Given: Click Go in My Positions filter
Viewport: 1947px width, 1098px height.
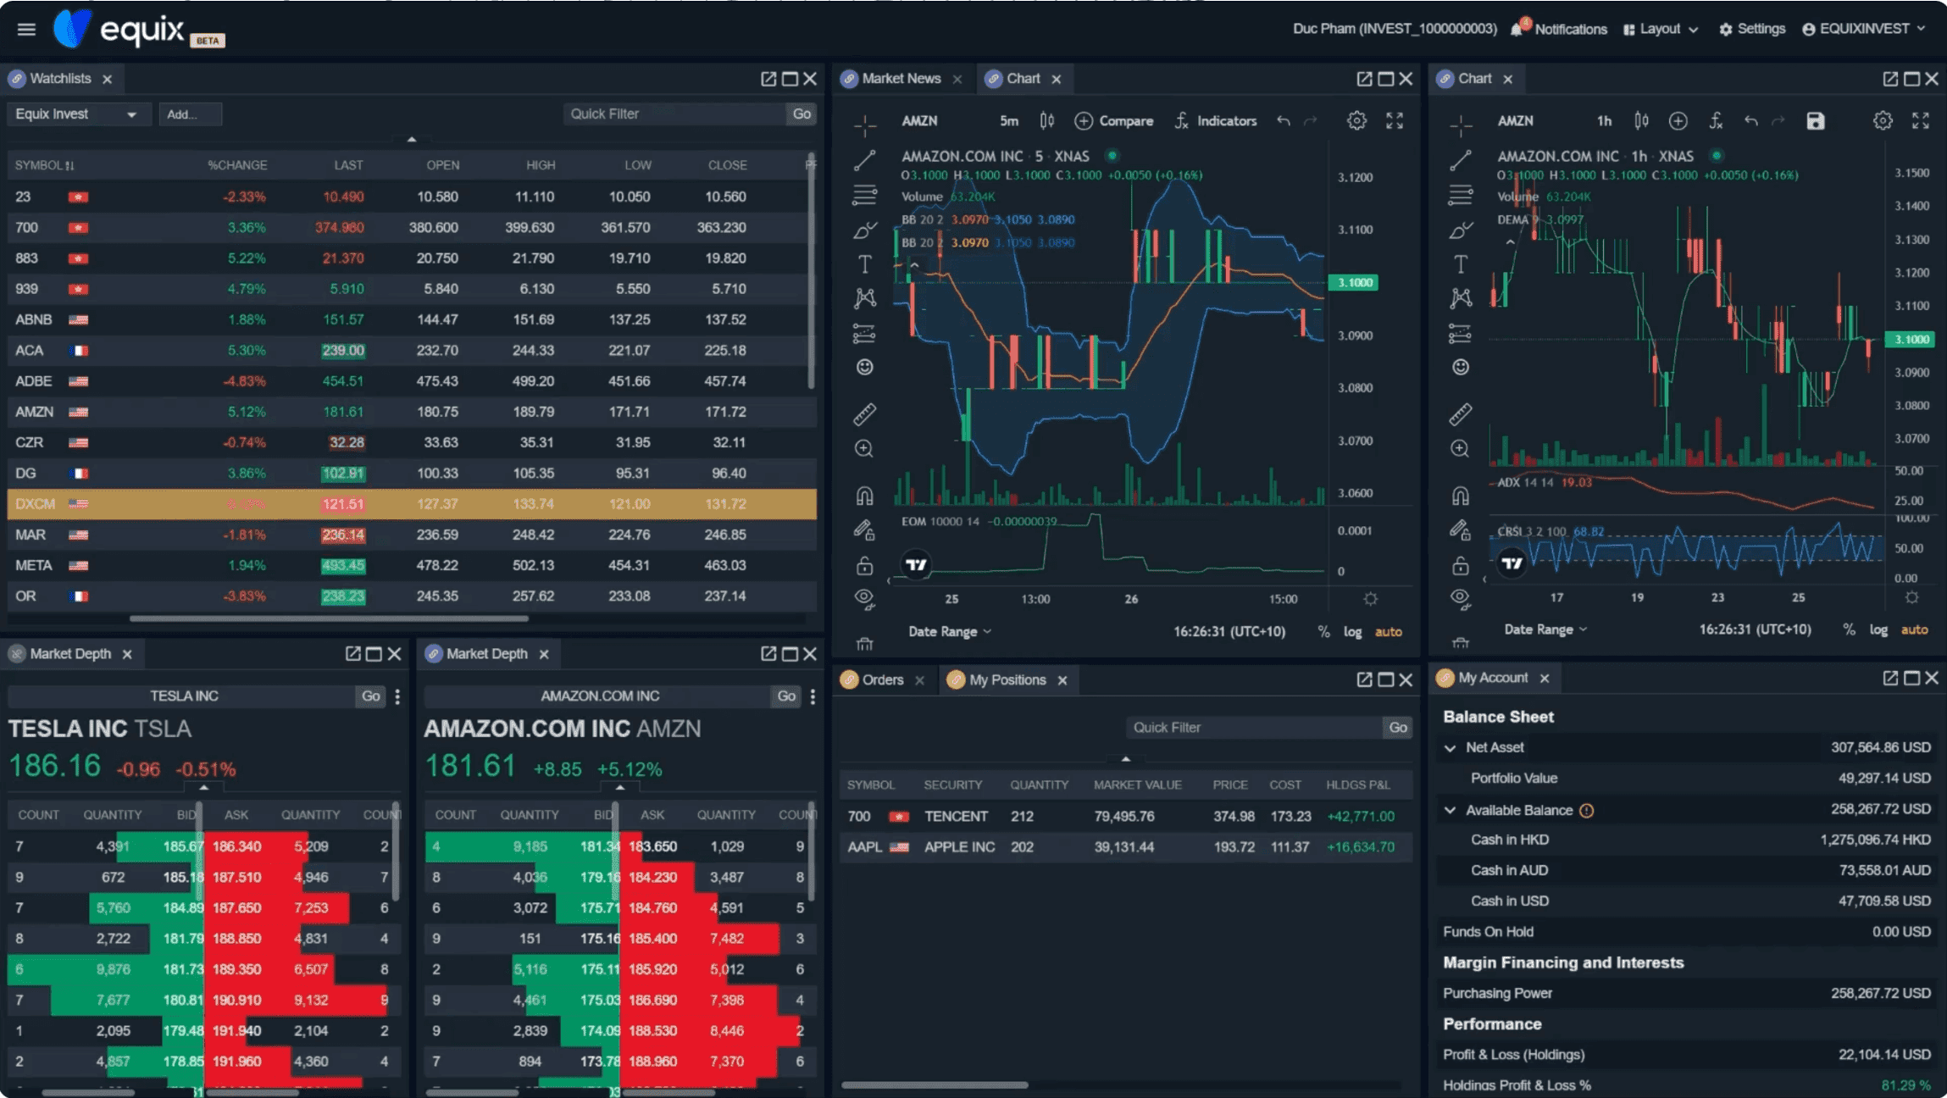Looking at the screenshot, I should click(x=1398, y=728).
